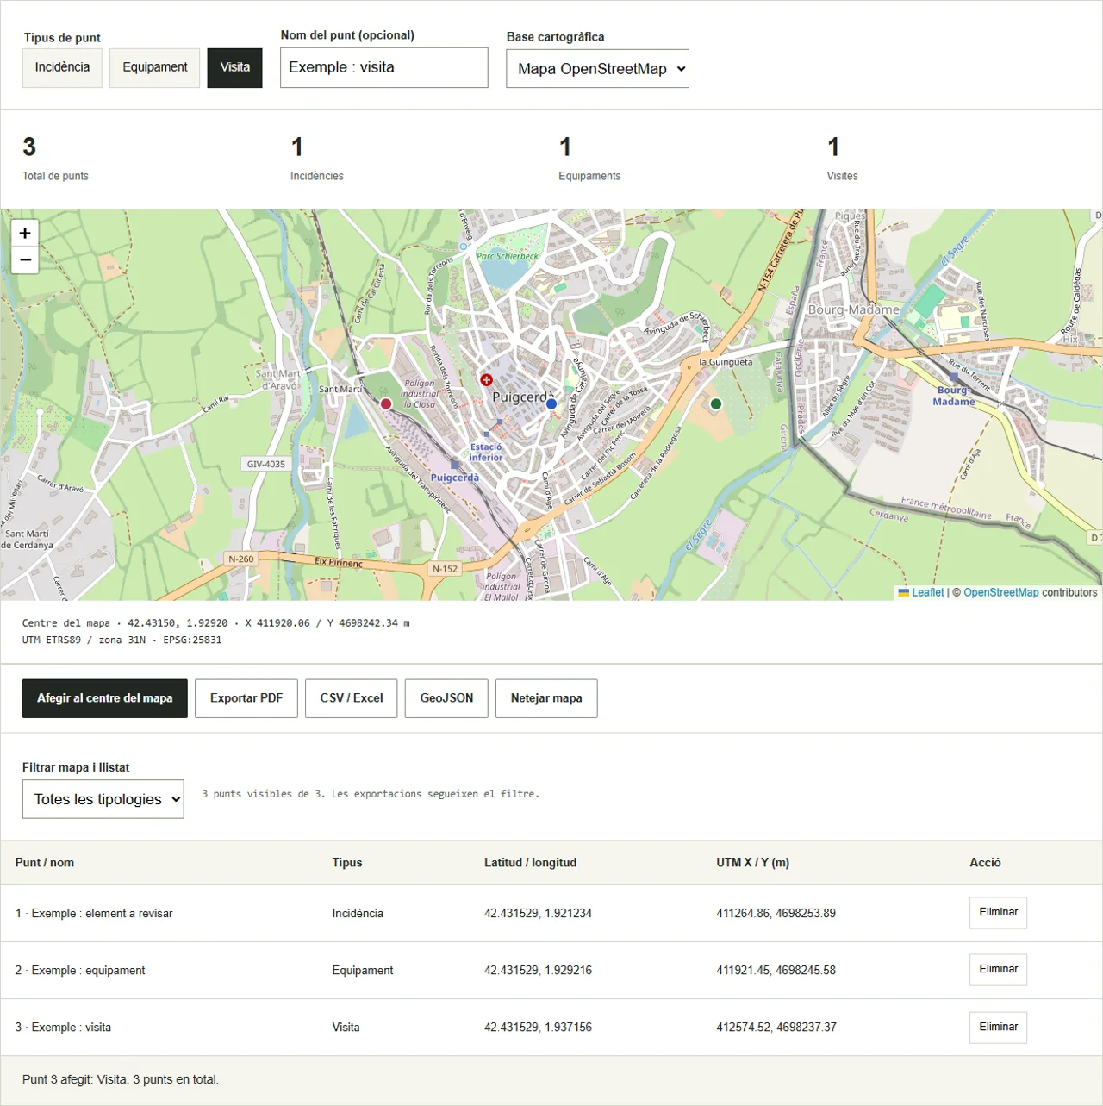Open the OpenStreetMap attribution link
Viewport: 1103px width, 1106px height.
[1001, 592]
